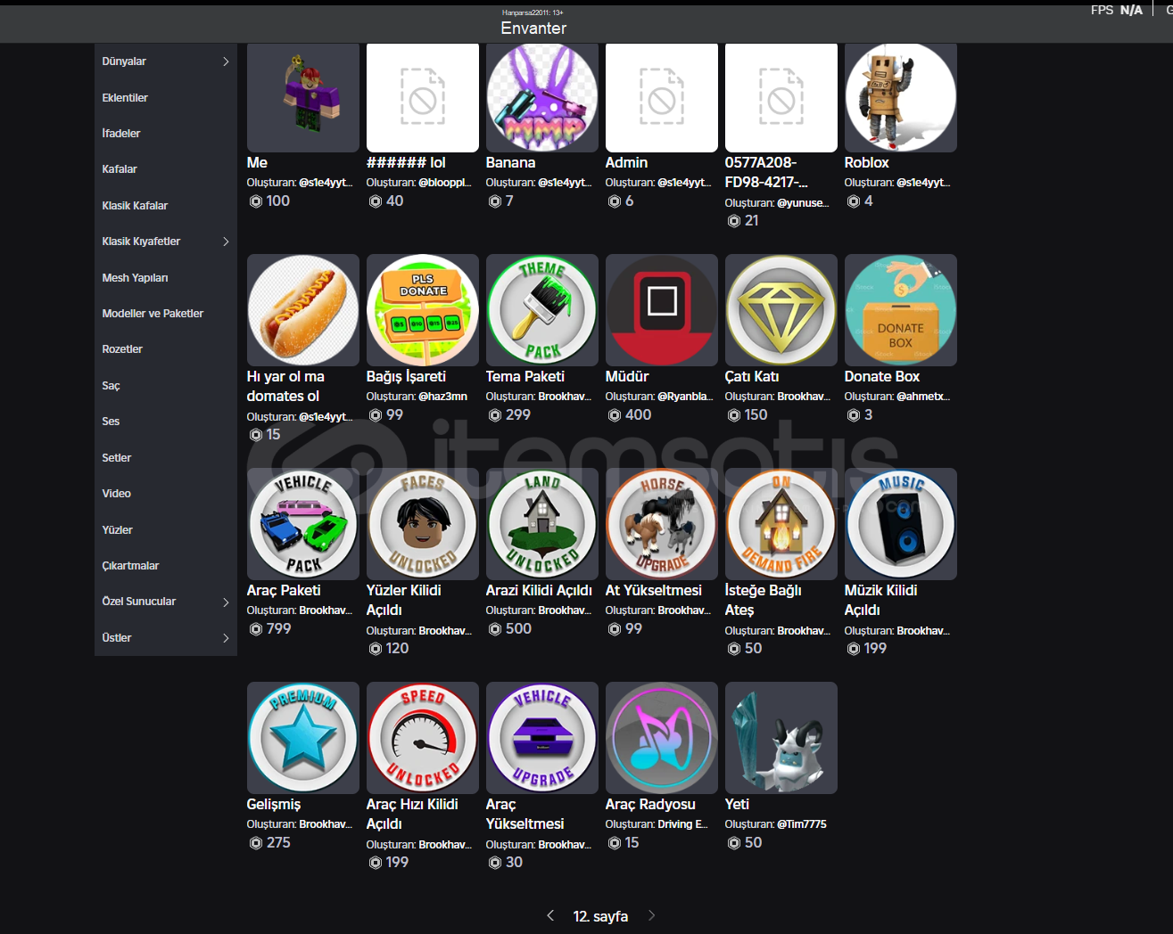Click the FPS N/A counter

pyautogui.click(x=1116, y=10)
